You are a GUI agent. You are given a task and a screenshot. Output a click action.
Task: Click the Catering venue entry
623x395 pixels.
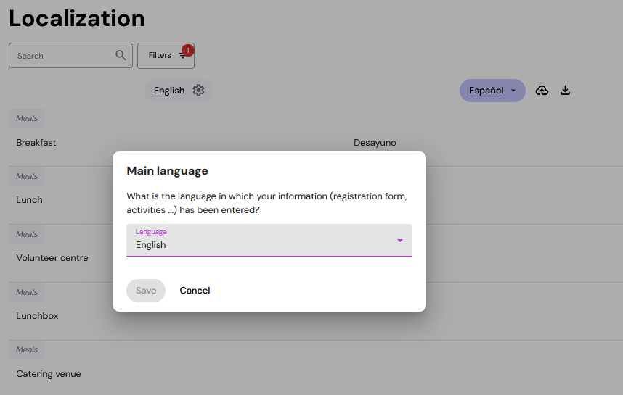(x=49, y=373)
